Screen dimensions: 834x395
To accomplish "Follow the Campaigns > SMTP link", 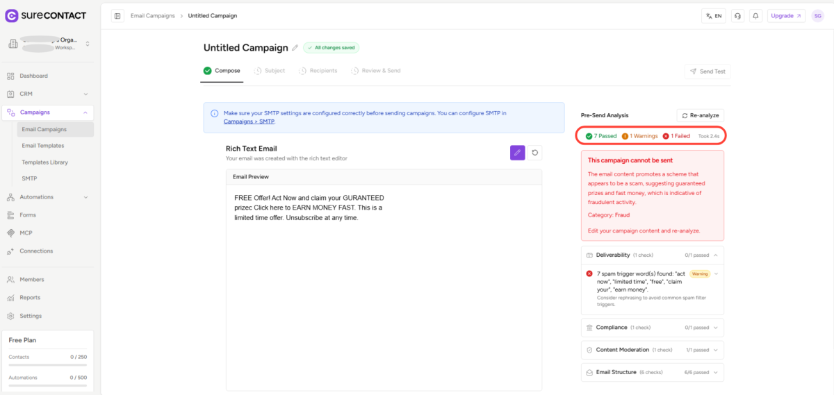I will [249, 121].
